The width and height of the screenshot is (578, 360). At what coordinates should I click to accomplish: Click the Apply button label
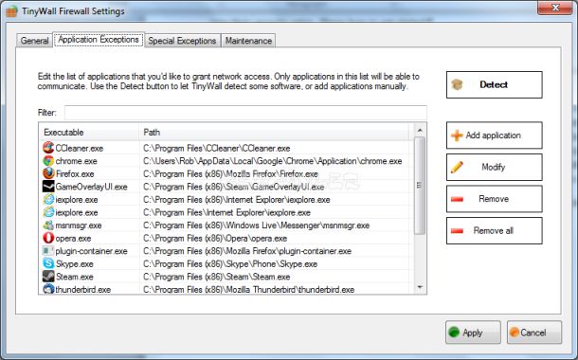pos(473,333)
